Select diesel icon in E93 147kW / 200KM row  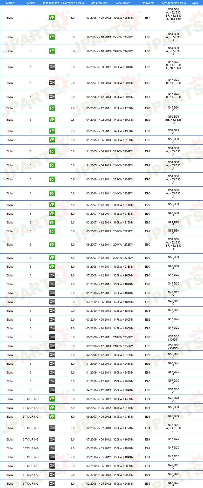click(52, 328)
